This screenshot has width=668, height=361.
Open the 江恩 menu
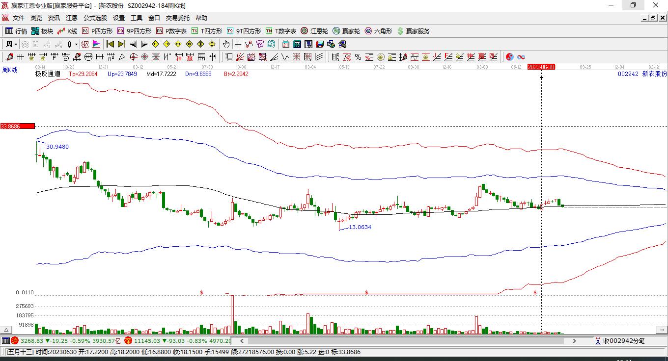tap(72, 18)
